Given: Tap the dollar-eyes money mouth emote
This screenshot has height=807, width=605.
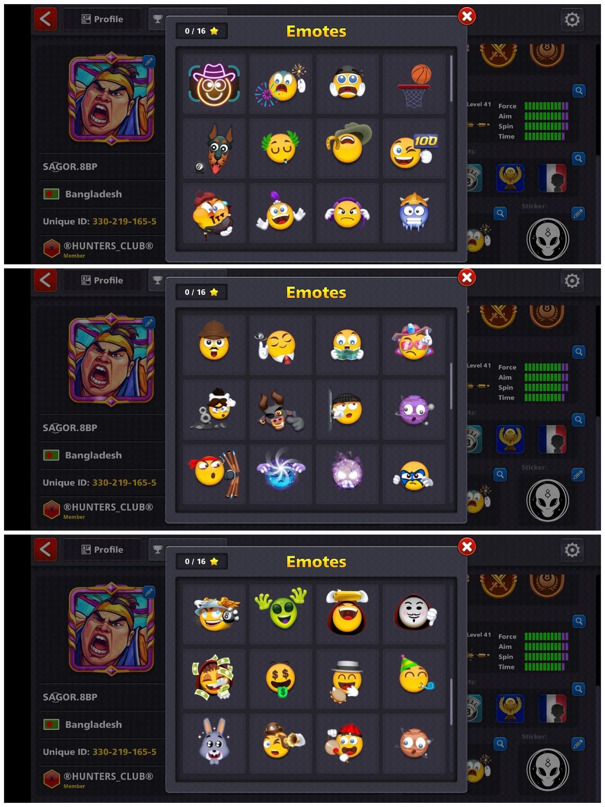Looking at the screenshot, I should pyautogui.click(x=281, y=679).
